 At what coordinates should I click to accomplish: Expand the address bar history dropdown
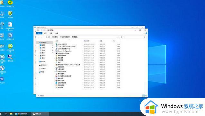(118, 37)
